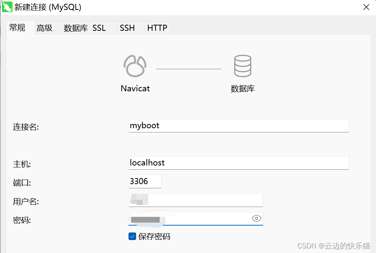
Task: Click the 端口: label
Action: coord(22,183)
